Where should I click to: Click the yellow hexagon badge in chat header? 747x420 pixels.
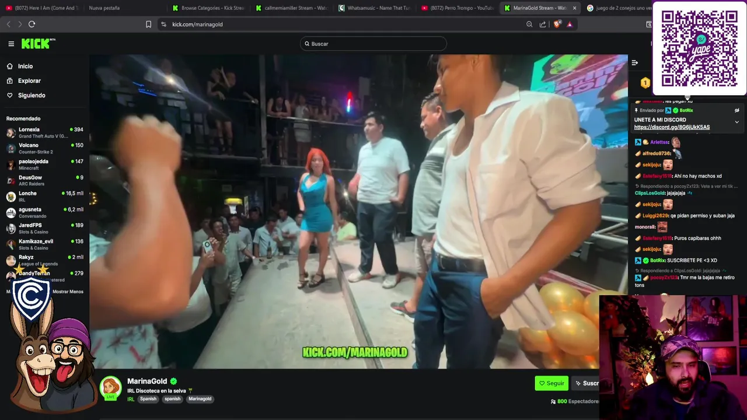[645, 83]
